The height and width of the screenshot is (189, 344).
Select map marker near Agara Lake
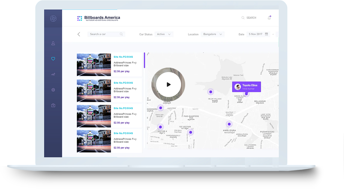(160, 108)
